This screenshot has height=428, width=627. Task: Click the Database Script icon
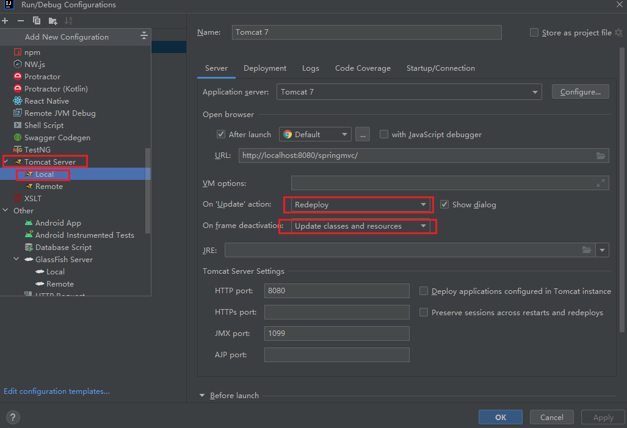pos(29,247)
